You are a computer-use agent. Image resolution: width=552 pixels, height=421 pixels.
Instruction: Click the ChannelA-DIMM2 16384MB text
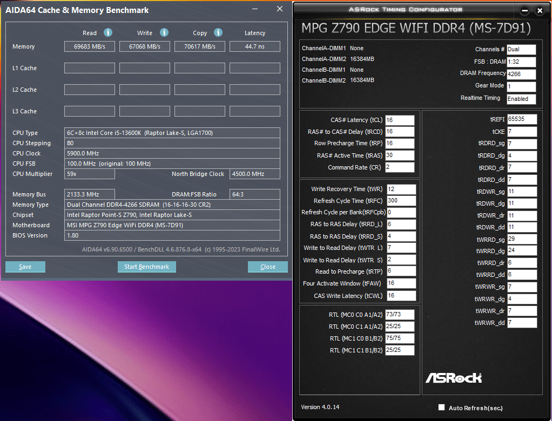pyautogui.click(x=338, y=59)
